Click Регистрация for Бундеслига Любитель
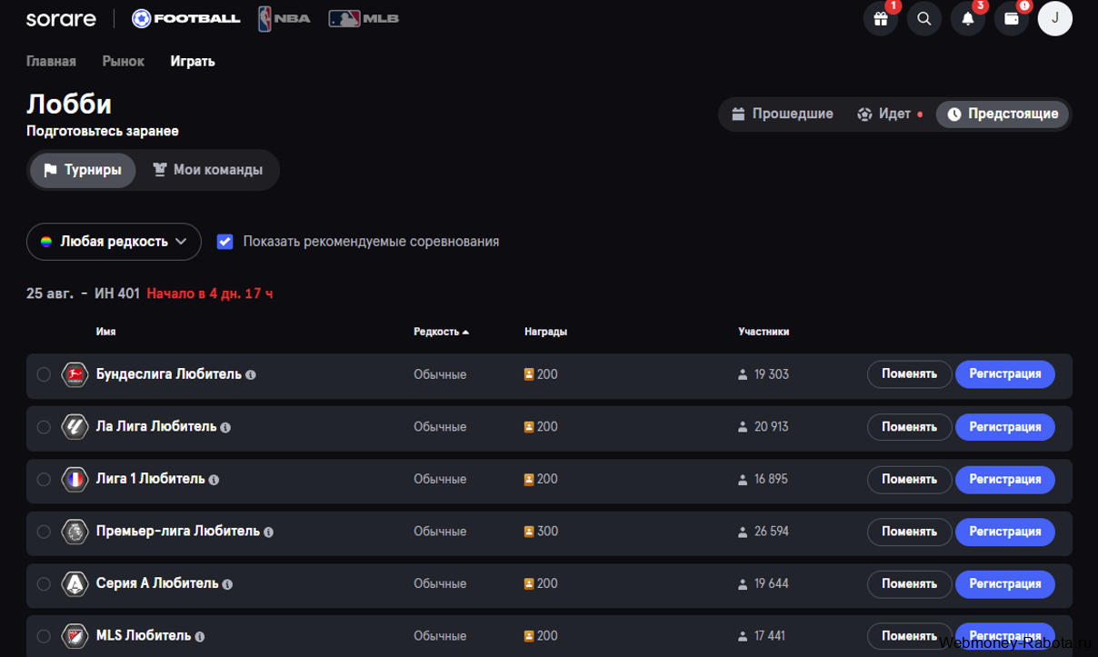Image resolution: width=1098 pixels, height=657 pixels. point(1005,374)
